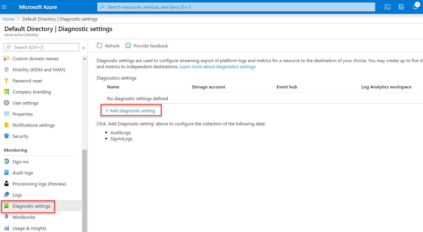Click the Notifications settings bell icon
Screen dimensions: 423x232
click(6, 125)
